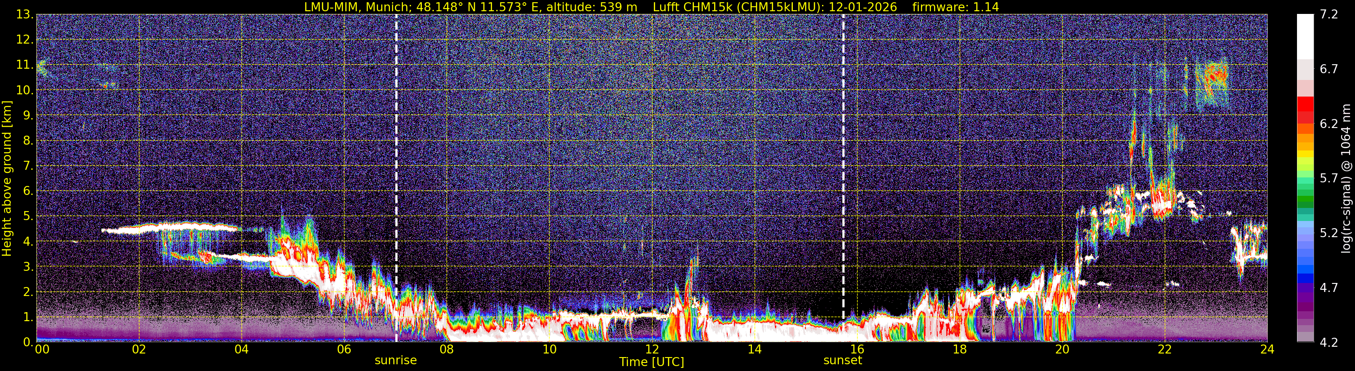Click the height axis tick '3.'
This screenshot has width=1355, height=371.
click(28, 267)
